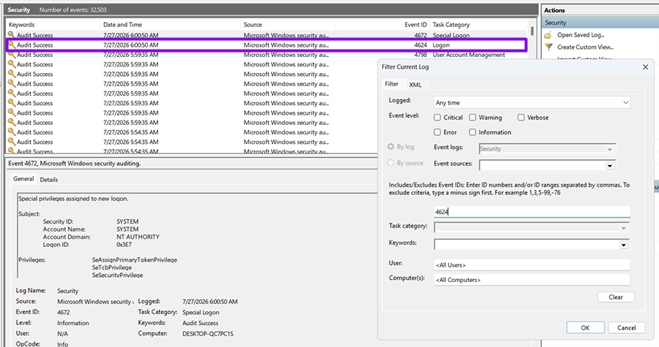Click the Open Saved Log folder icon
659x347 pixels.
click(548, 35)
